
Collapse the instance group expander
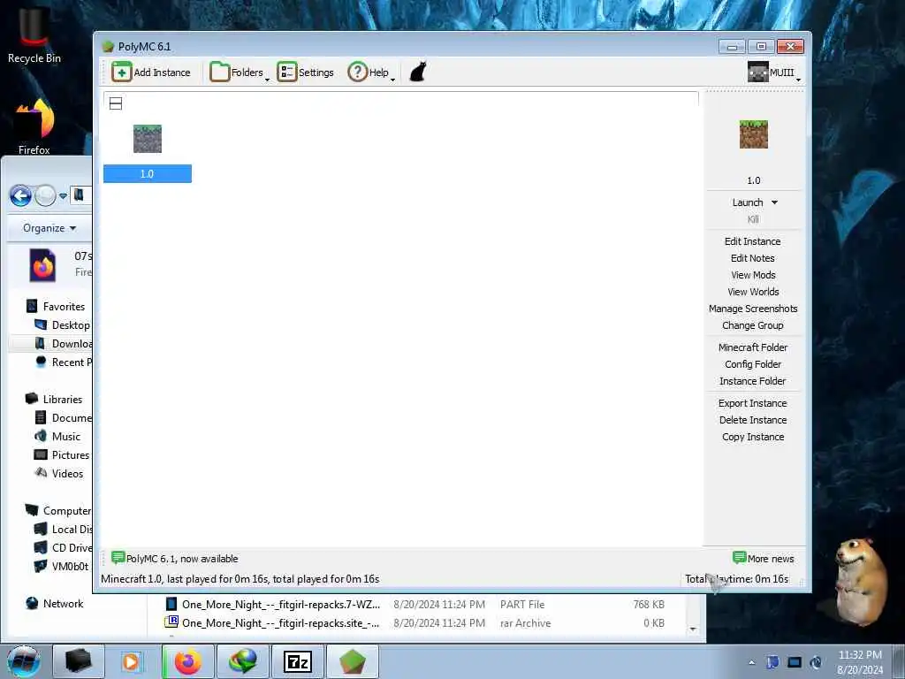click(x=116, y=104)
